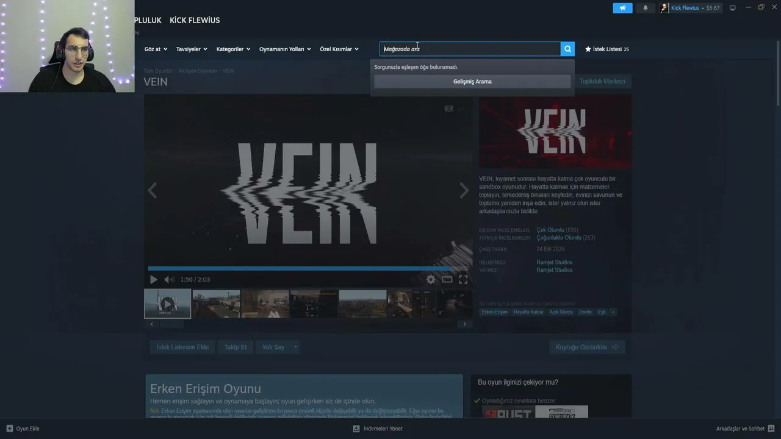Mute the trailer volume speaker icon

click(x=169, y=279)
